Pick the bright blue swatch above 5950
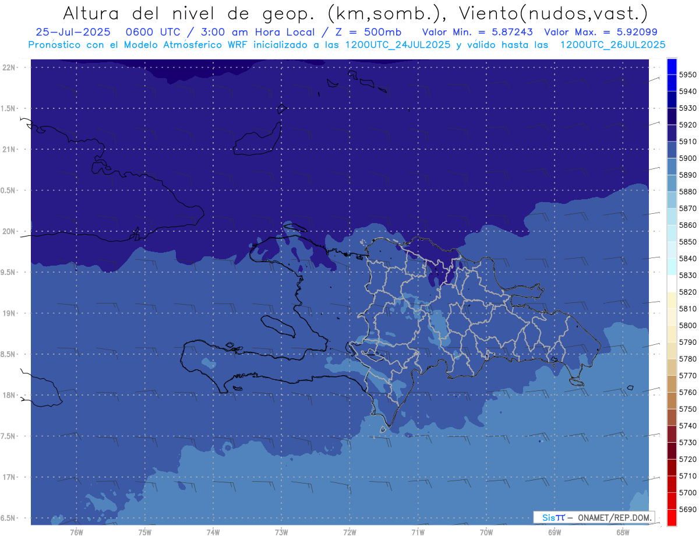This screenshot has width=699, height=540. coord(672,66)
